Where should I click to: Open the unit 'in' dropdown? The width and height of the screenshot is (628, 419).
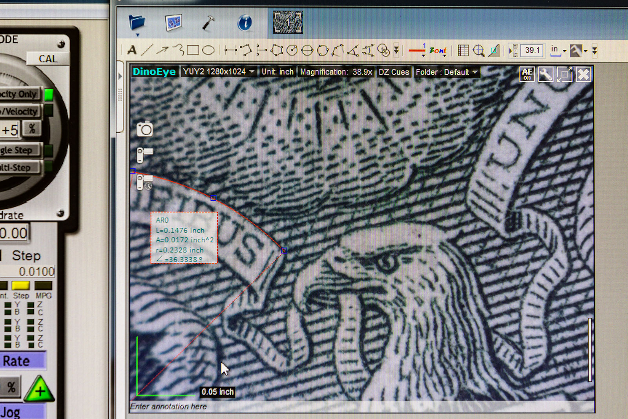tap(558, 51)
